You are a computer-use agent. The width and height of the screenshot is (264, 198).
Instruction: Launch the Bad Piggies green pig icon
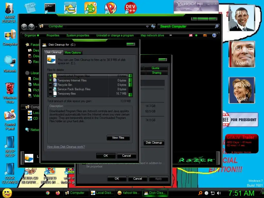pyautogui.click(x=90, y=8)
